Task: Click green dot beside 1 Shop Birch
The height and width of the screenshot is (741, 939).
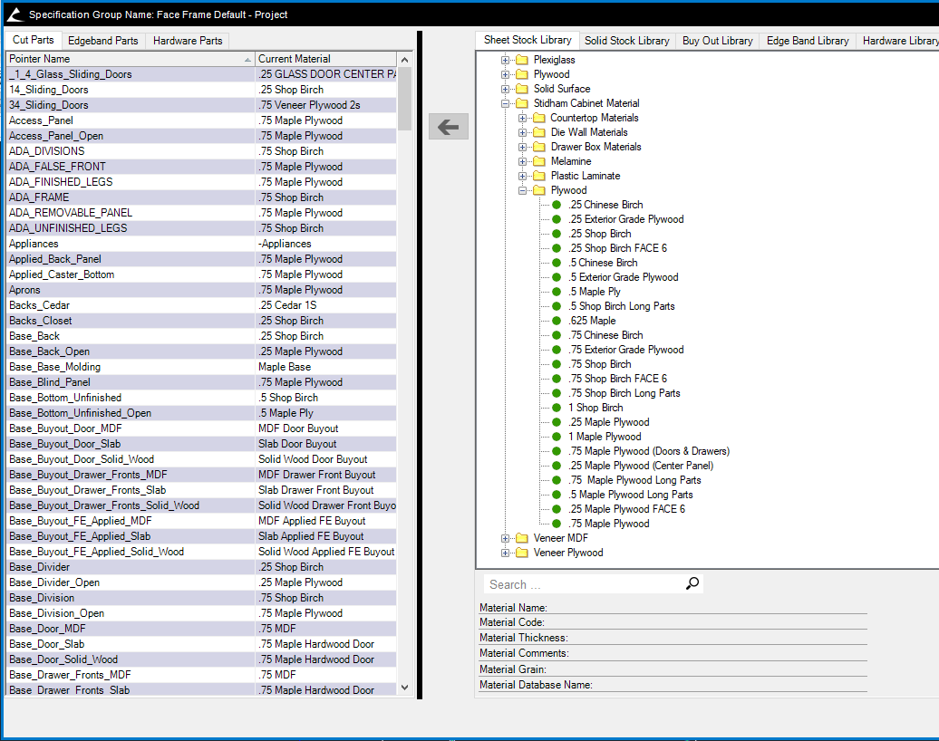Action: click(557, 408)
